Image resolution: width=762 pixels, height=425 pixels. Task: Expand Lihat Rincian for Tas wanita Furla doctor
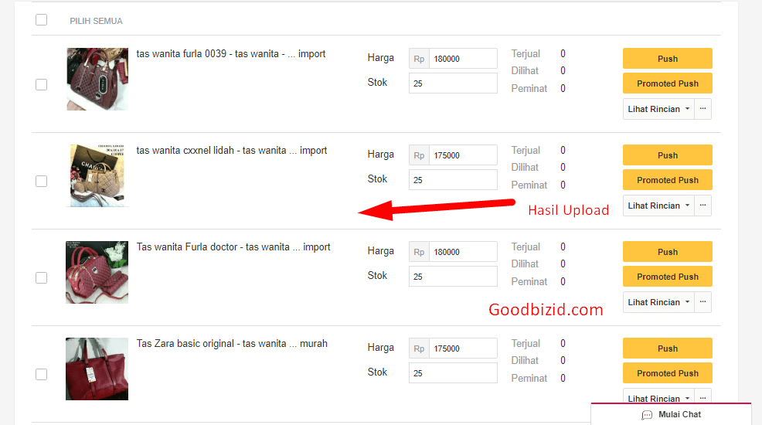658,302
